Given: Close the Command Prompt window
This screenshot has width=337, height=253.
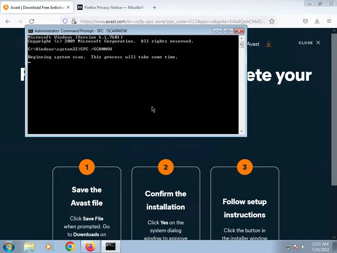Looking at the screenshot, I should (x=239, y=31).
